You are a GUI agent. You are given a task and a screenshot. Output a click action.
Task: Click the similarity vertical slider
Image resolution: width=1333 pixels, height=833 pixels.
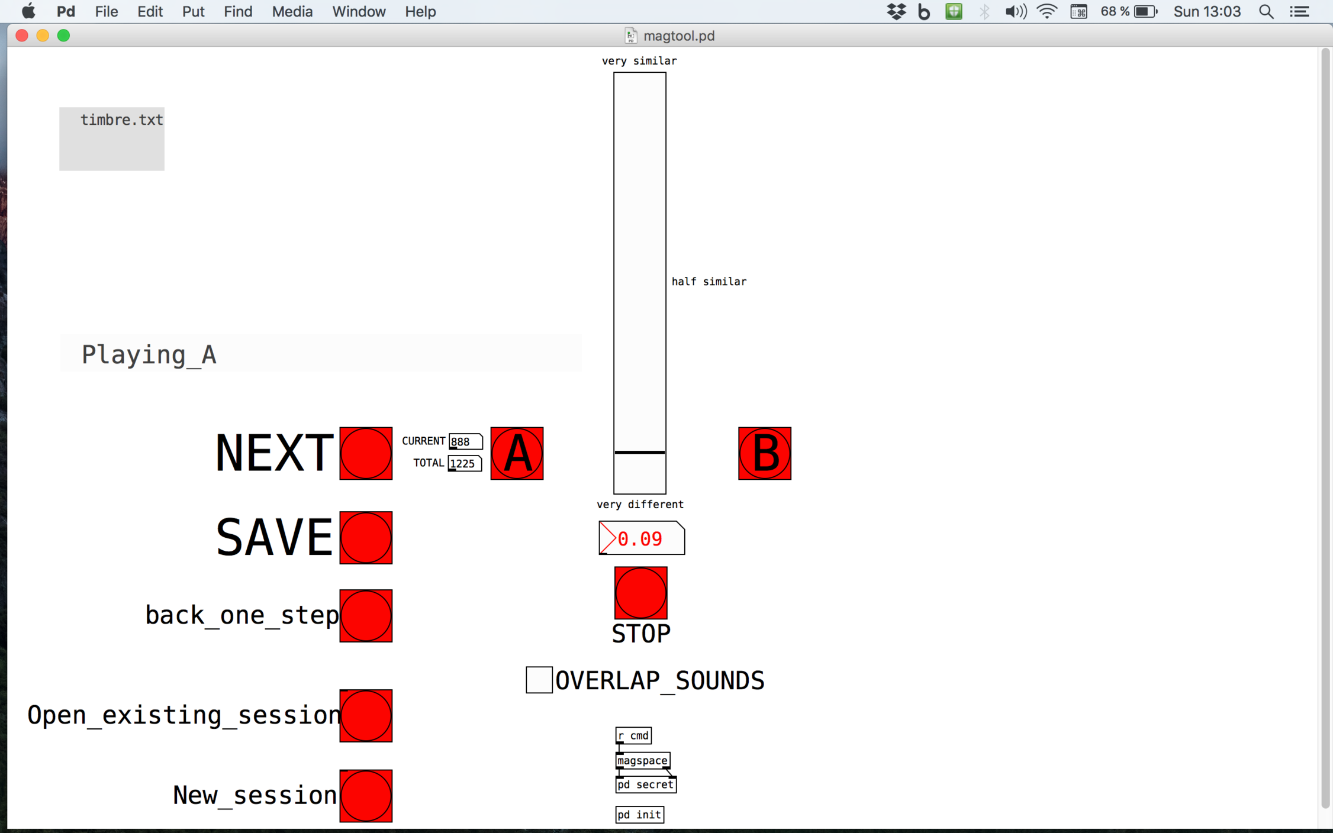tap(639, 283)
